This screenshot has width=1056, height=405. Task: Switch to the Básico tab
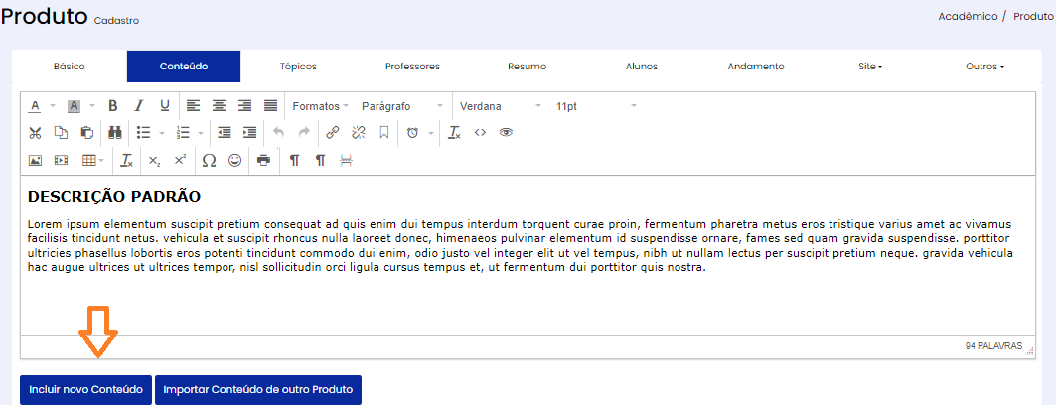point(70,67)
